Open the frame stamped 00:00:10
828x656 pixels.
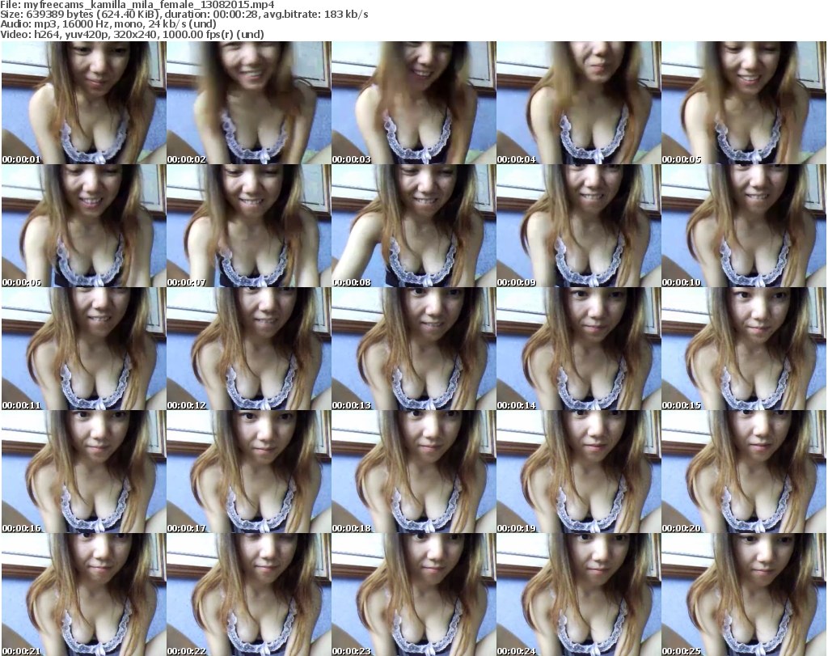point(744,226)
